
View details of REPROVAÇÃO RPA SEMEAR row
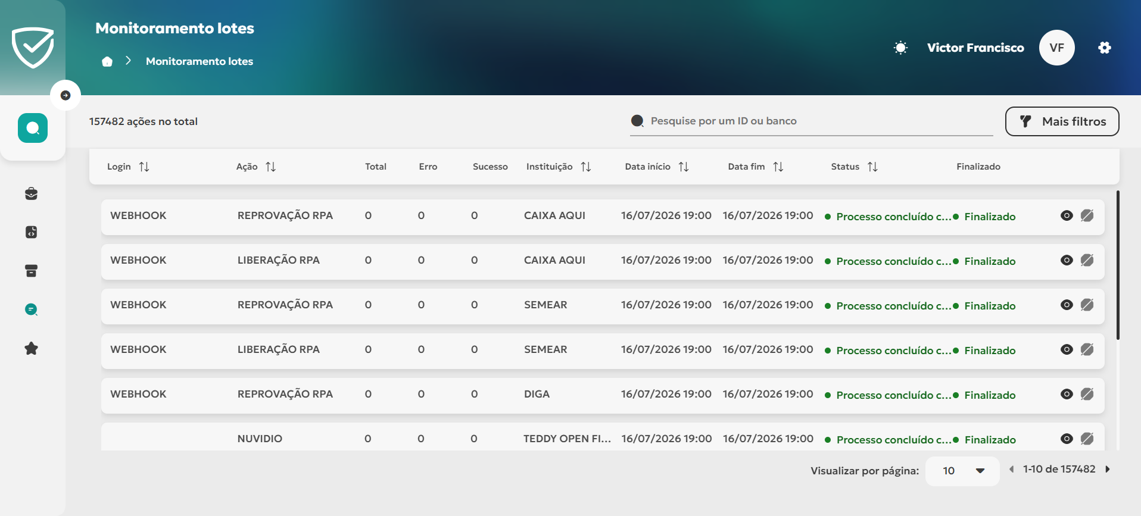click(x=1067, y=305)
